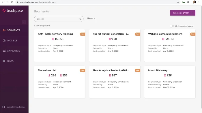Screen dimensions: 202x113
Task: Click the 349.1K company count
Action: coord(169,39)
